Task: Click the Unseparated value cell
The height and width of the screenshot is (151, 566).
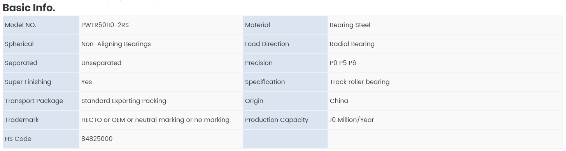Action: point(161,63)
